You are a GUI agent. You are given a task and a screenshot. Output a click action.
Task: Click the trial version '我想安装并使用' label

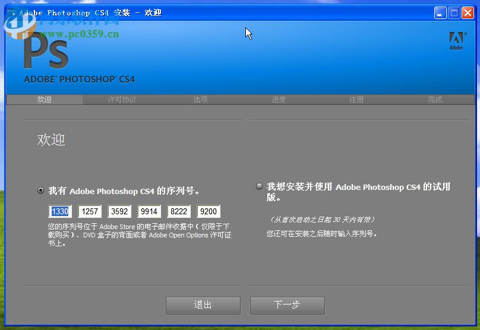pyautogui.click(x=358, y=192)
